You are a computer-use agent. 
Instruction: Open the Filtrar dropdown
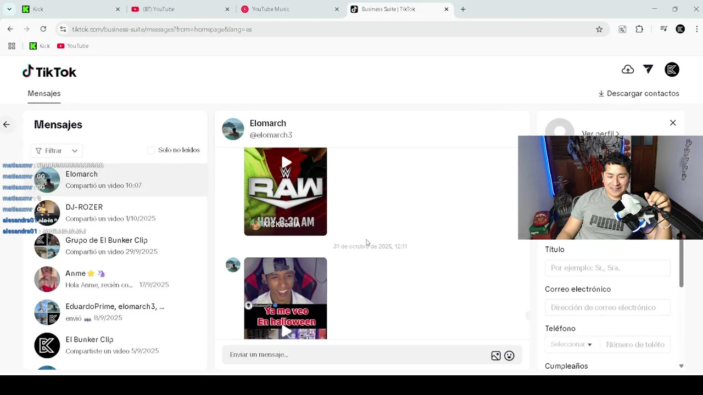pyautogui.click(x=57, y=151)
